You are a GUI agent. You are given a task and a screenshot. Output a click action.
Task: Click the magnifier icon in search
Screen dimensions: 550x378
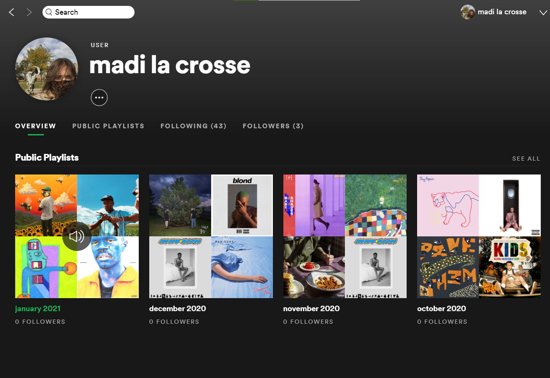click(x=49, y=12)
